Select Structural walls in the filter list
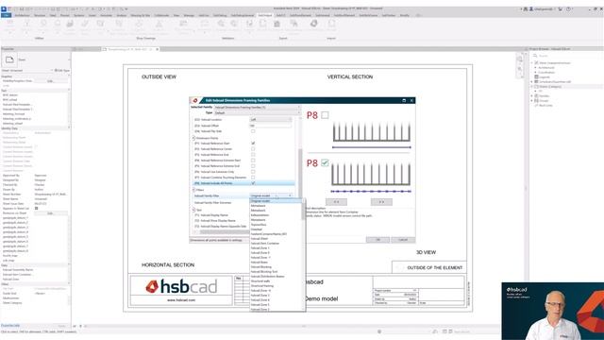Screen dimensions: 604x340 [276, 281]
